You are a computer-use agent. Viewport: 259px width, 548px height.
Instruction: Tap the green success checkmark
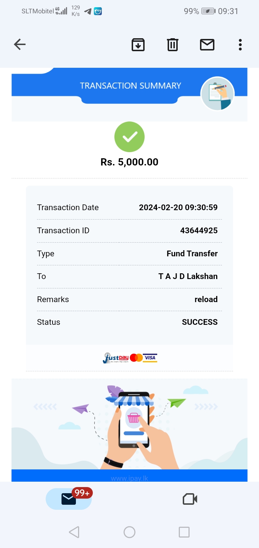coord(129,137)
